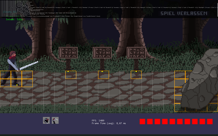Viewport: 218px width, 136px height.
Task: Click the leftmost red health square
Action: click(142, 121)
